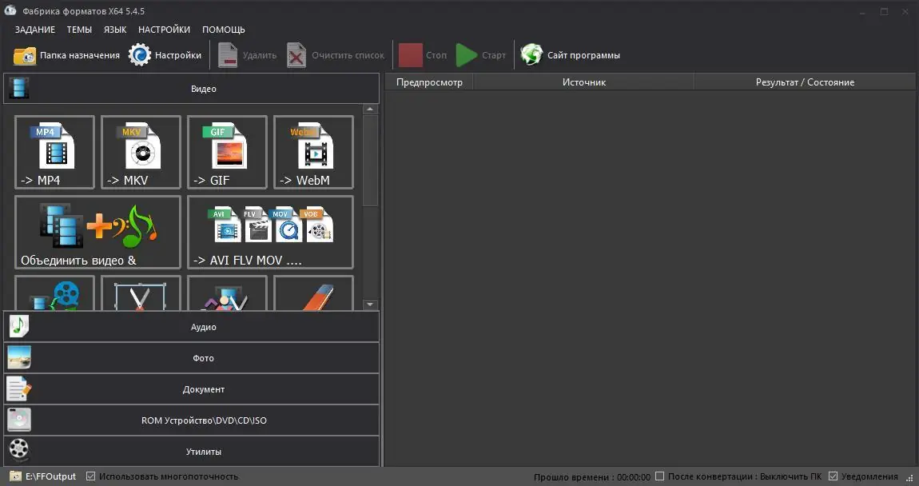
Task: Expand the Аудио category
Action: click(204, 326)
